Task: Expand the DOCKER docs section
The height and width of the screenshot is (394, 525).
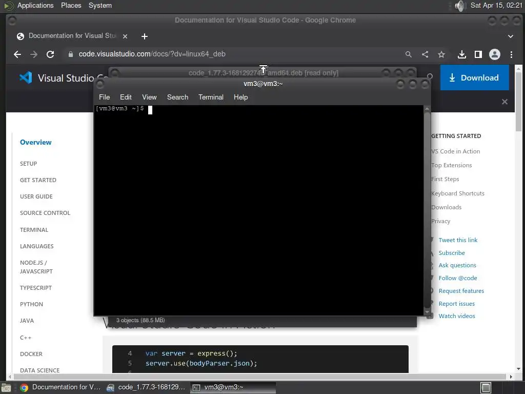Action: tap(31, 354)
